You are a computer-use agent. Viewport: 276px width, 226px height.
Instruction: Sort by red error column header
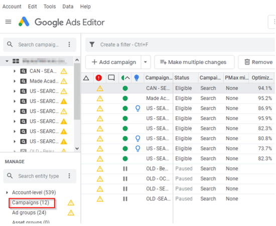99,78
